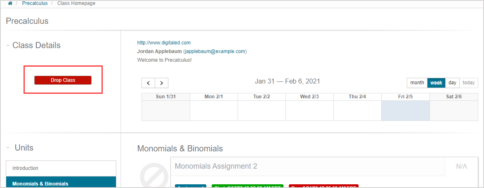Select the week calendar view
Image resolution: width=484 pixels, height=188 pixels.
436,83
